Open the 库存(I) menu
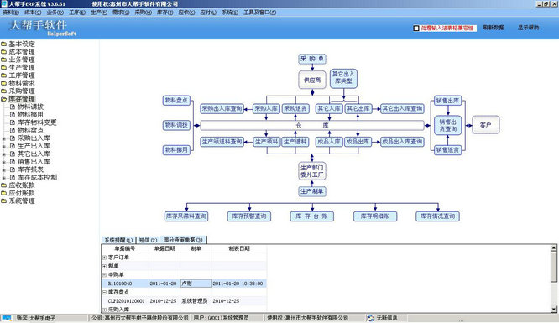Screen dimensions: 559x323 coord(165,13)
